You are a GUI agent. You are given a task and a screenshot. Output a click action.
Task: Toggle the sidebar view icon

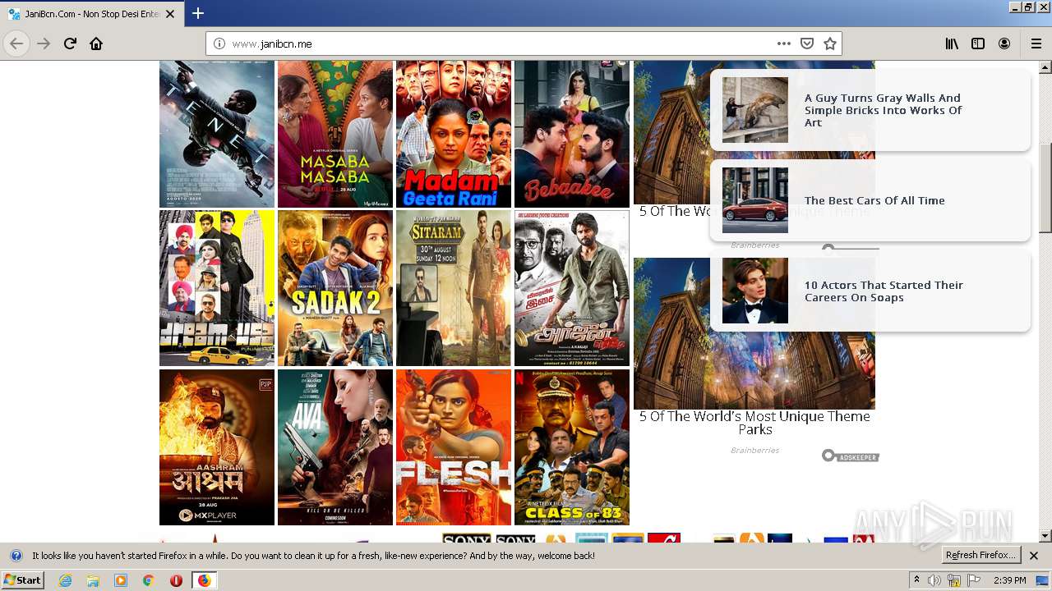click(x=978, y=44)
